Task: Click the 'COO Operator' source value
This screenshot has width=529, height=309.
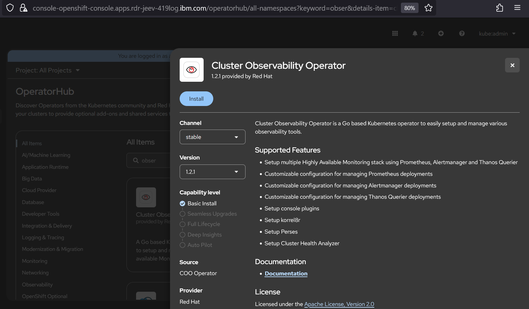Action: (x=198, y=273)
